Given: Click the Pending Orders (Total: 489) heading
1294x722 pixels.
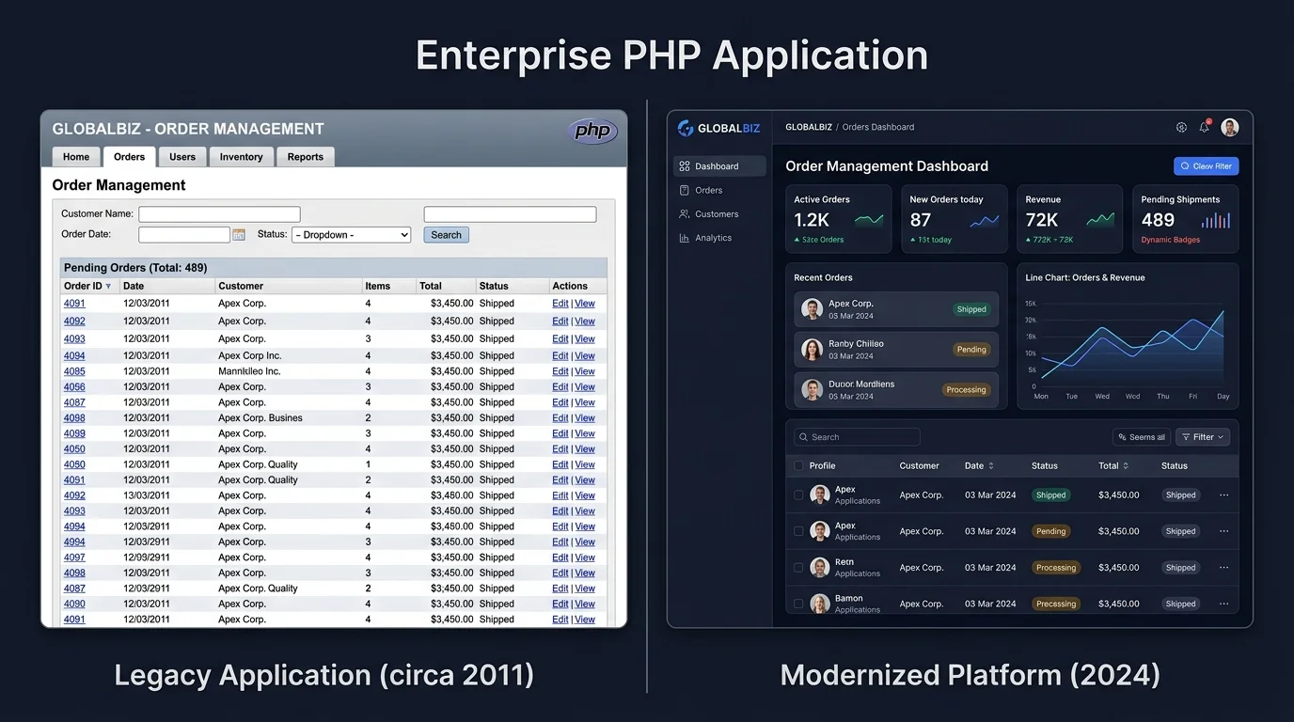Looking at the screenshot, I should pos(135,268).
